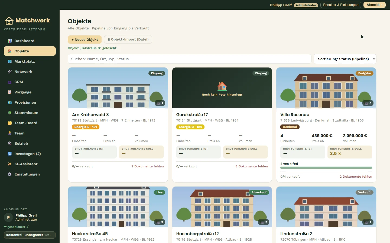Click the Team-Board icon

point(10,123)
